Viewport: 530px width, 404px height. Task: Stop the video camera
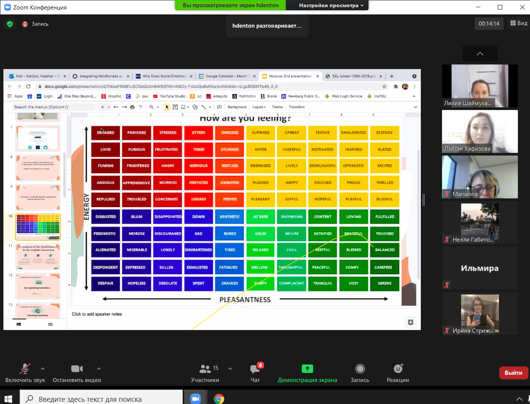coord(77,369)
